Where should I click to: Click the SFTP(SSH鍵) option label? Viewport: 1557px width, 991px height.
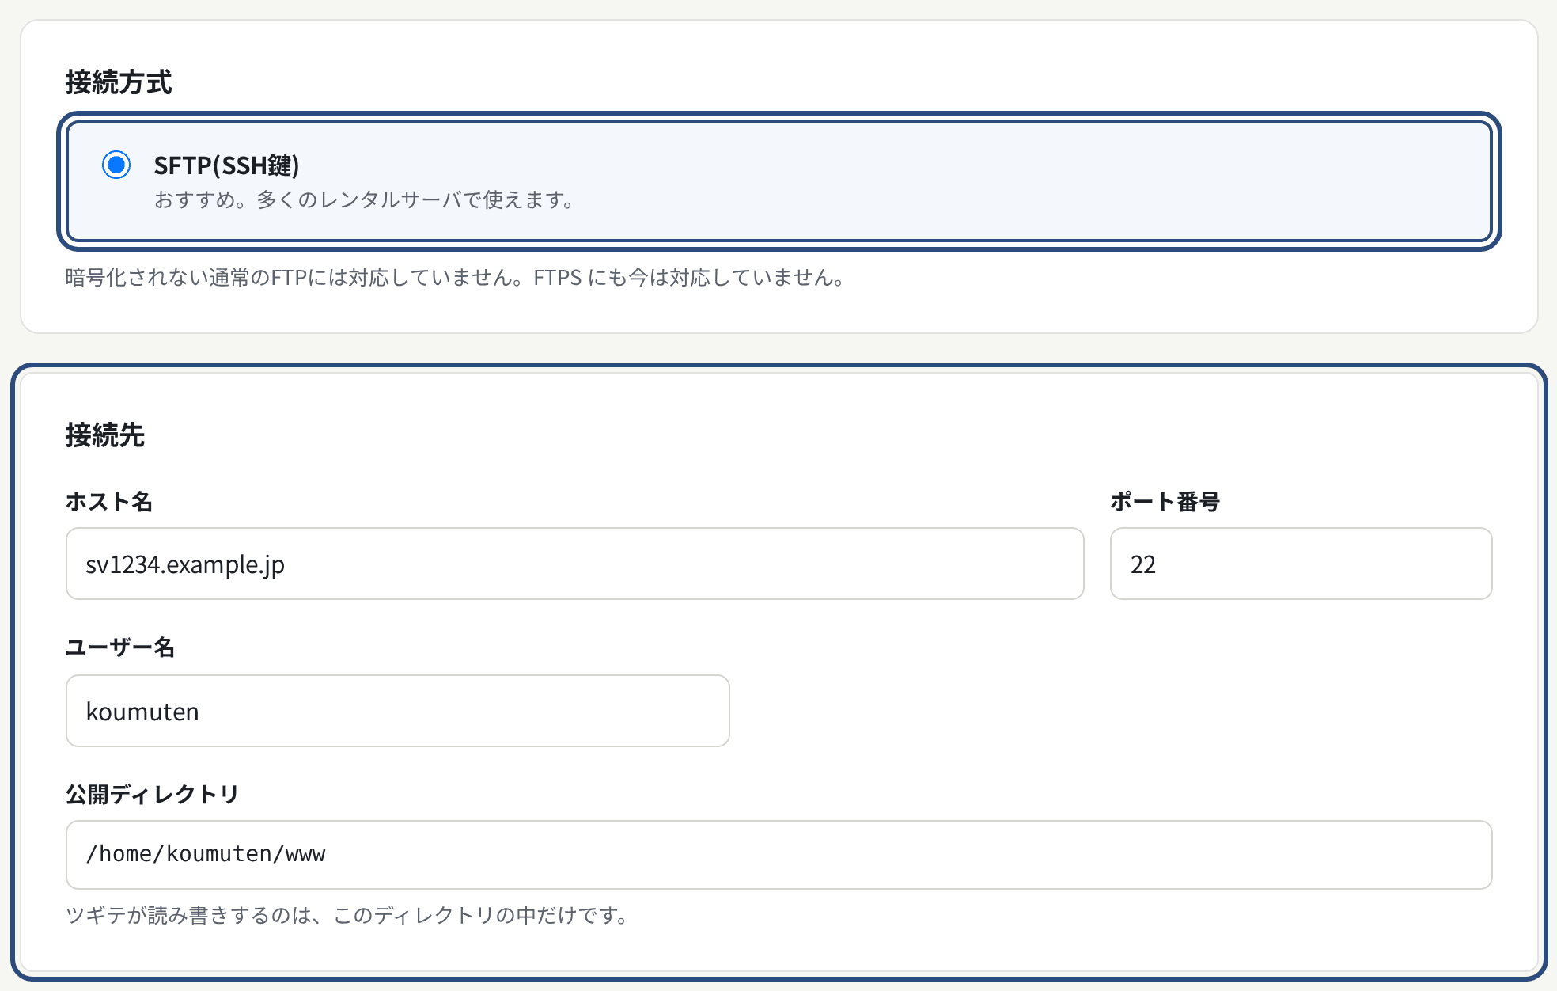click(226, 165)
